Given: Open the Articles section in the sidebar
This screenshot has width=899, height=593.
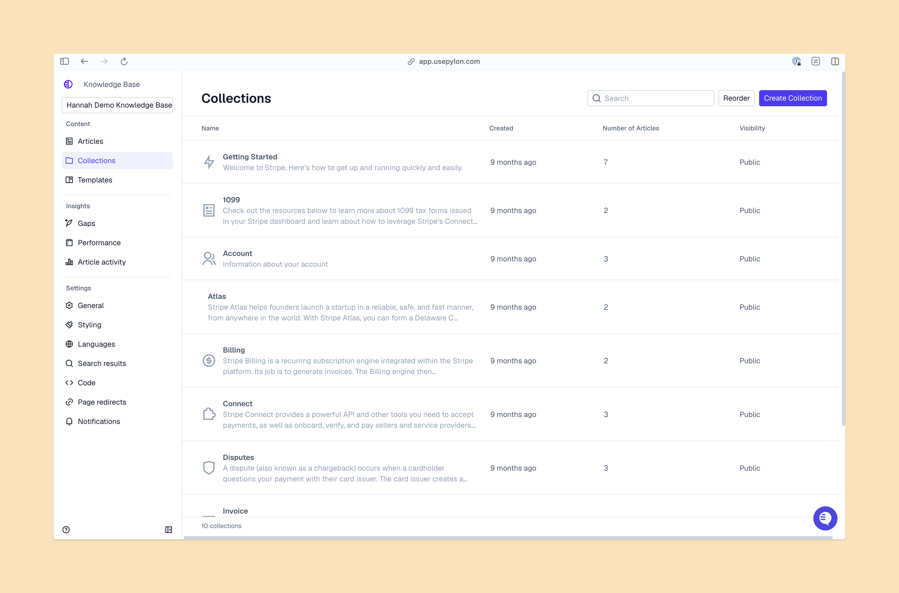Looking at the screenshot, I should point(90,141).
